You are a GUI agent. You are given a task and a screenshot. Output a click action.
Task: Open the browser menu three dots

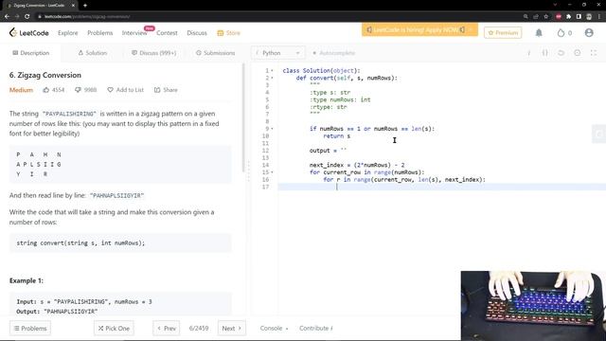pos(599,16)
